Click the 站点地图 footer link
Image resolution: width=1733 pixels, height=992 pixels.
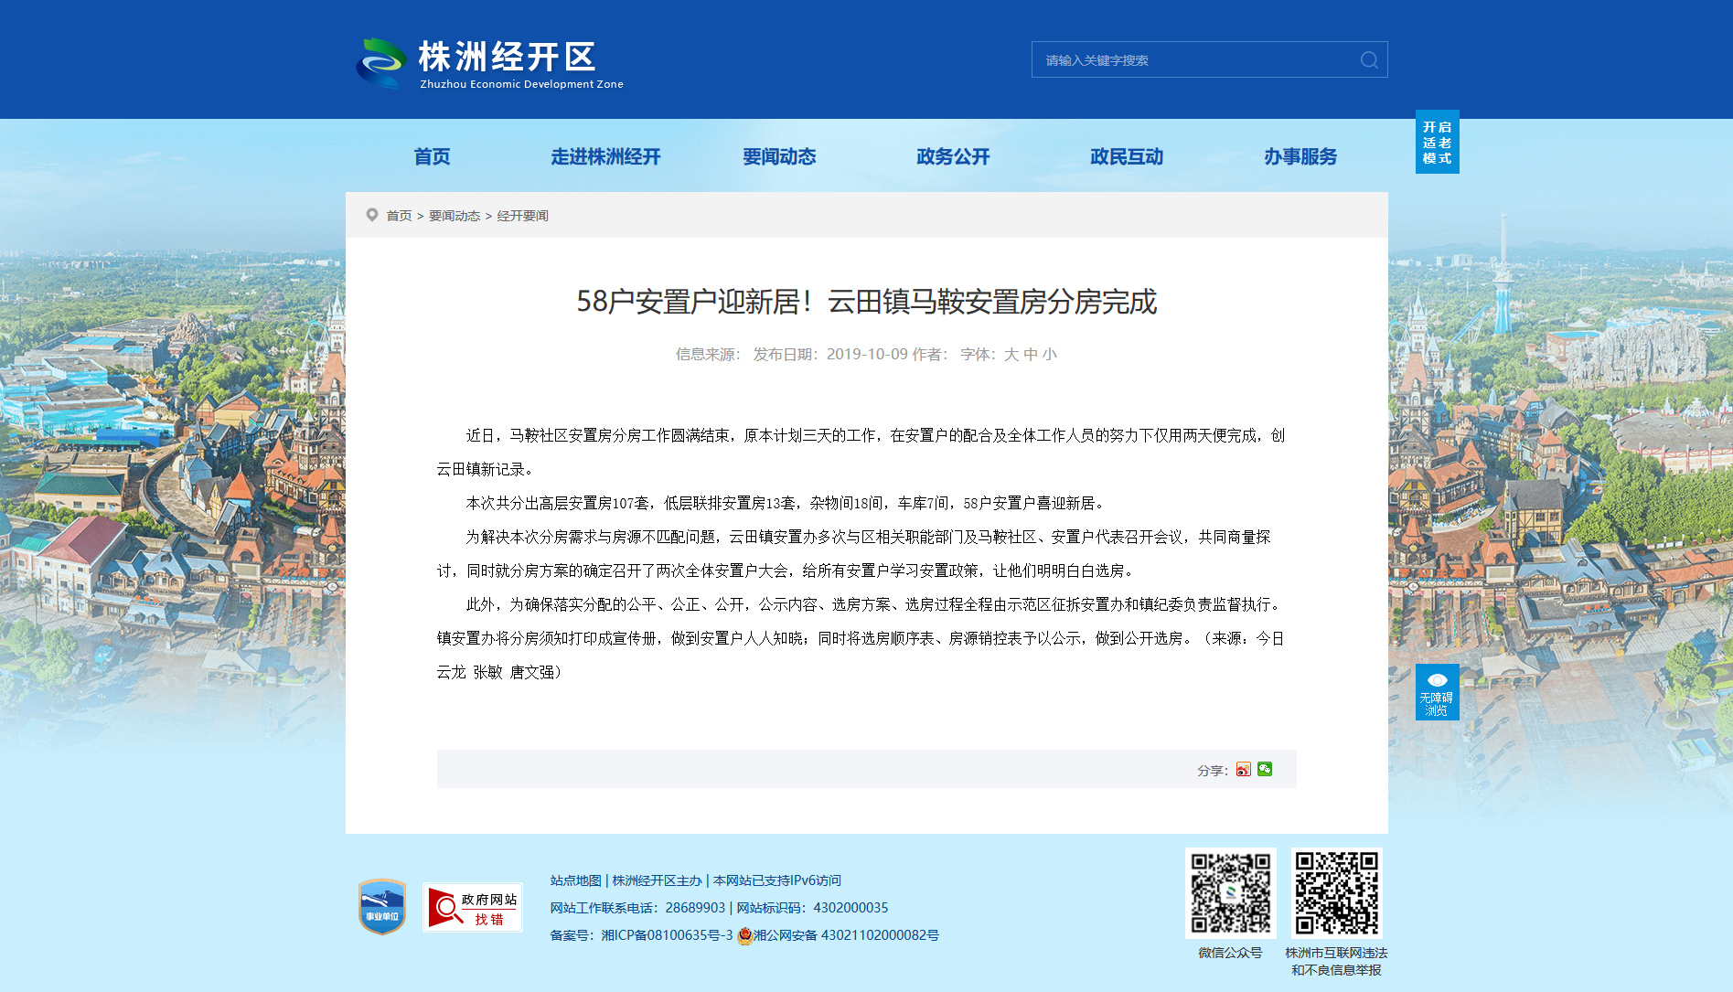(x=576, y=880)
